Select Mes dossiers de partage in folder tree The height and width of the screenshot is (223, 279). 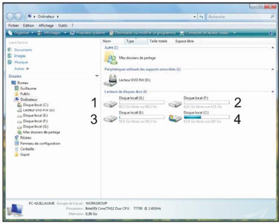(41, 132)
